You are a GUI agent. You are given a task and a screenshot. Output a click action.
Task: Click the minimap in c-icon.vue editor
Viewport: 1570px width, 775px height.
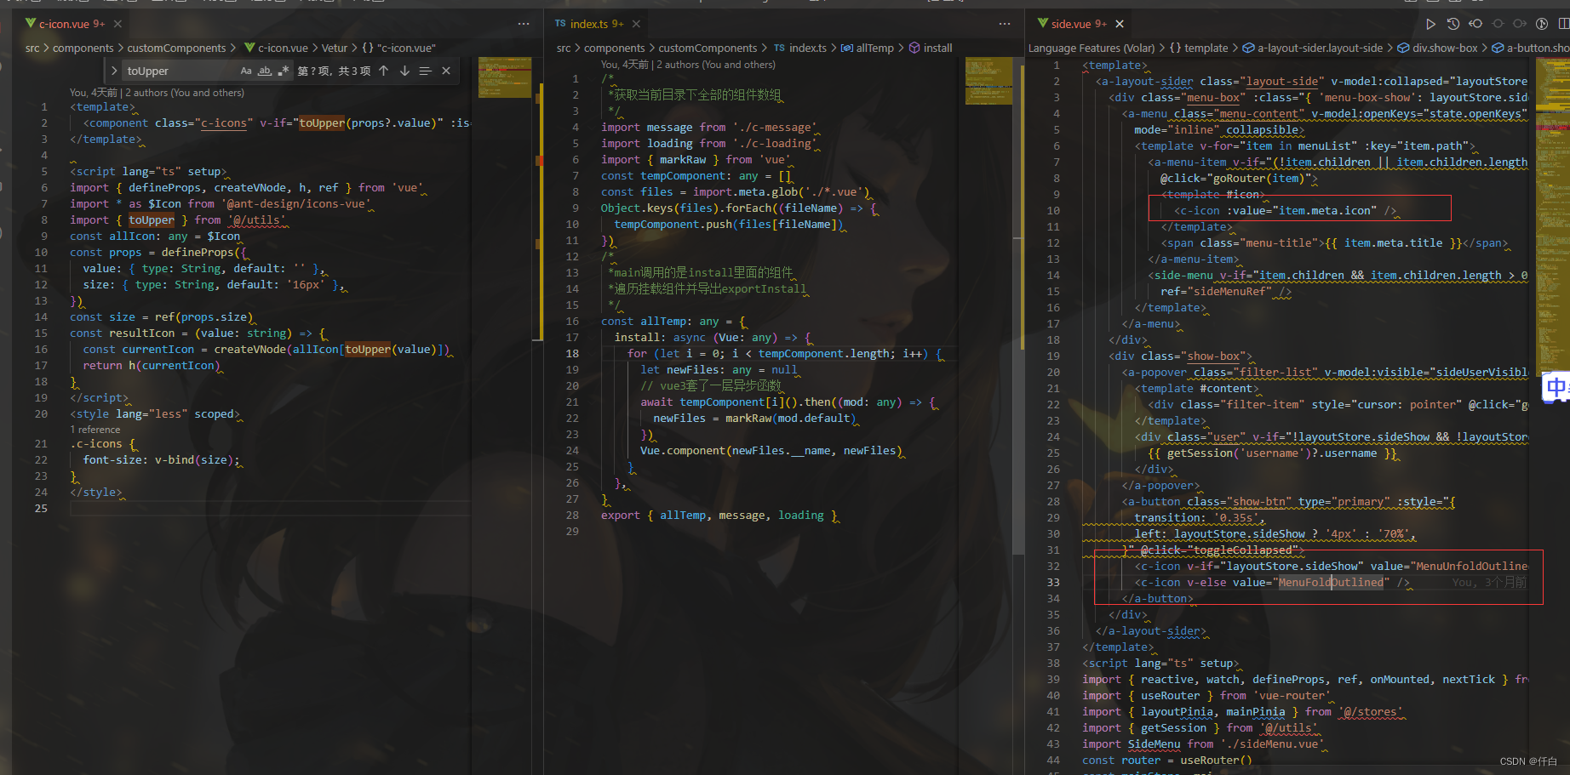tap(504, 77)
